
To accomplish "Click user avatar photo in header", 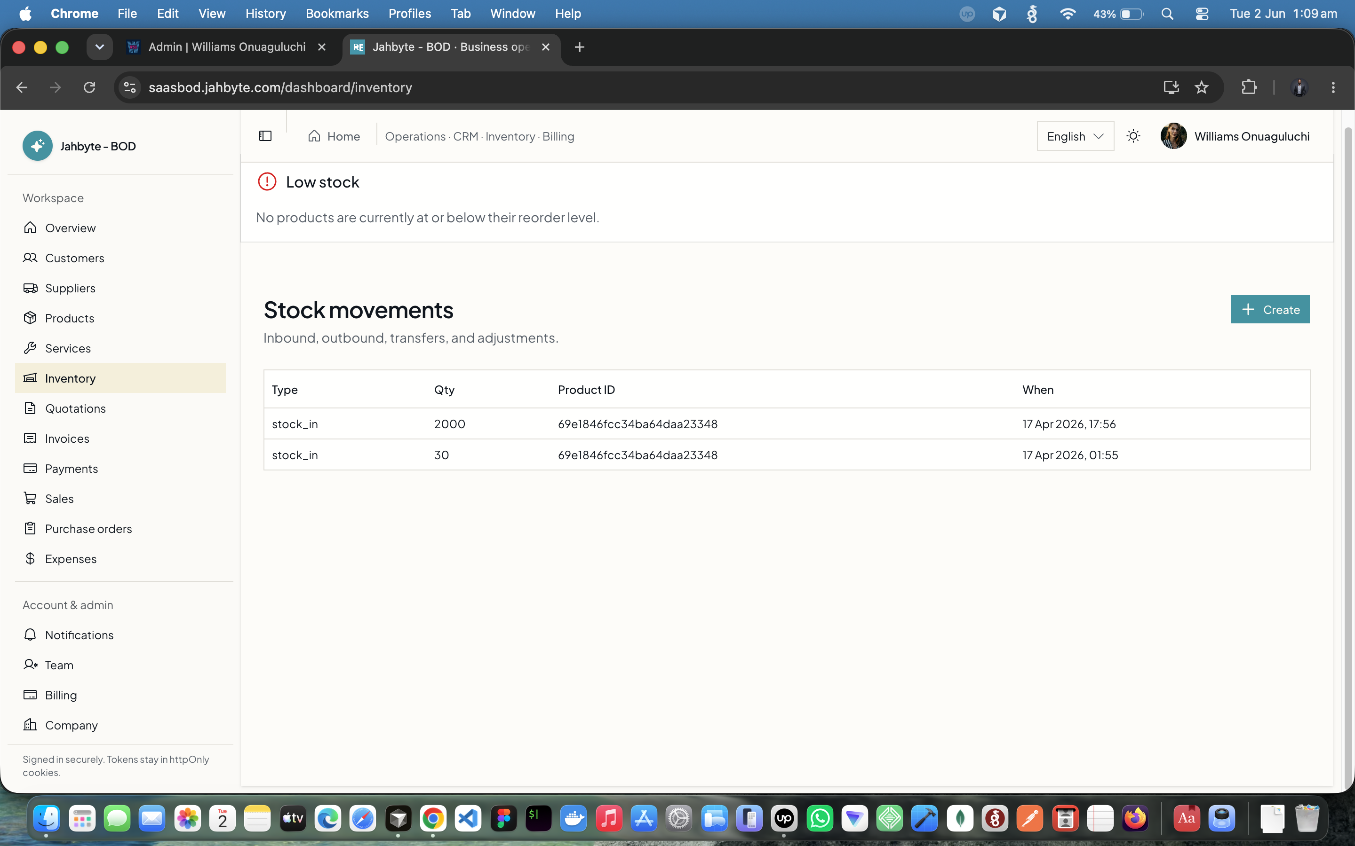I will coord(1173,136).
